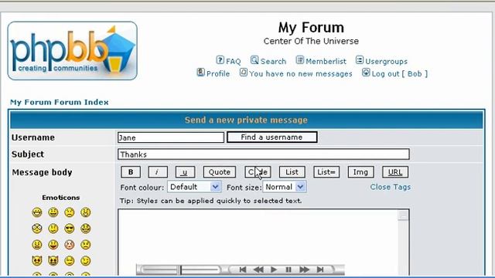This screenshot has height=278, width=495.
Task: Click the message body scrollbar up arrow
Action: [x=403, y=215]
